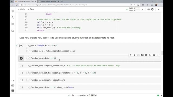The width and height of the screenshot is (173, 97).
Task: Run the f_fancier_new.plot(-1, 3) cell
Action: (x=21, y=58)
